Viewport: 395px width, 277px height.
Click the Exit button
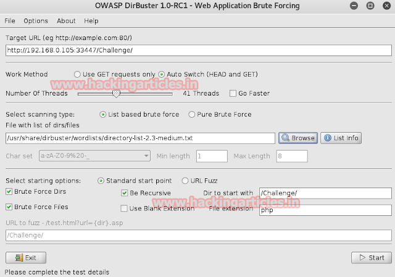(x=26, y=258)
